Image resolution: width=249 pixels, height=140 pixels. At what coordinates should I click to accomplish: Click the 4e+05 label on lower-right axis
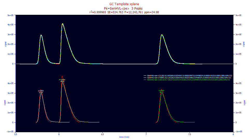238,83
